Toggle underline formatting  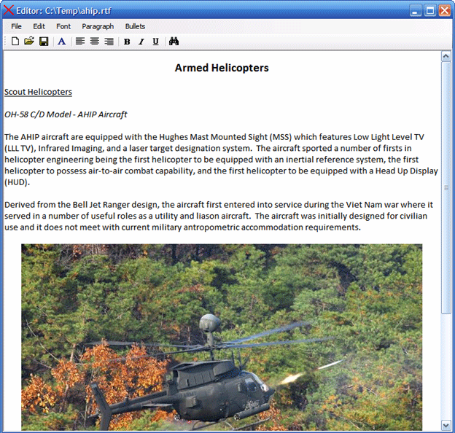[156, 42]
